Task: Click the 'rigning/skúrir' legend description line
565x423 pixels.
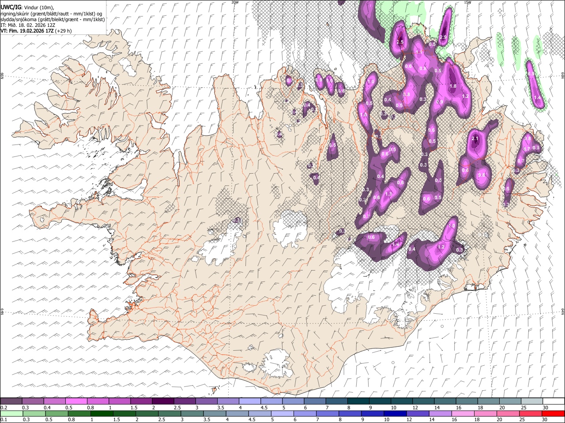Action: tap(51, 14)
